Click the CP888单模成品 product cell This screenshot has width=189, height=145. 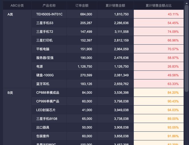tap(49, 92)
